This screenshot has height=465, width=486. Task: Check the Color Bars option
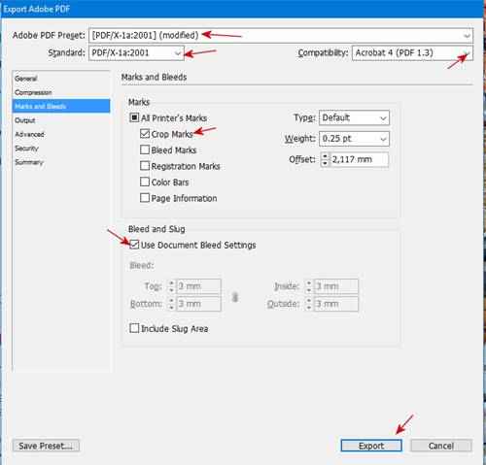[x=145, y=182]
